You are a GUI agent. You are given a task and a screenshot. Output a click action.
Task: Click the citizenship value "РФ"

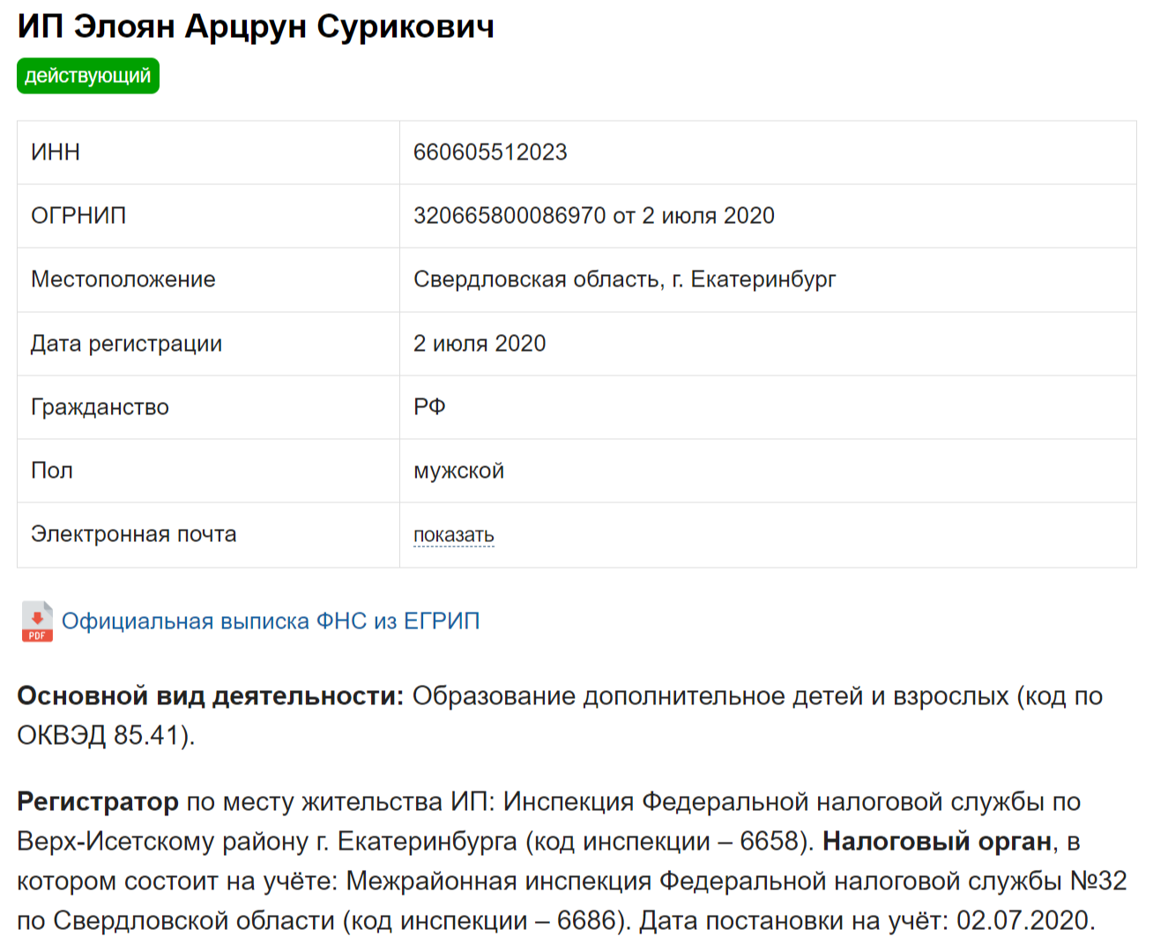pyautogui.click(x=429, y=407)
